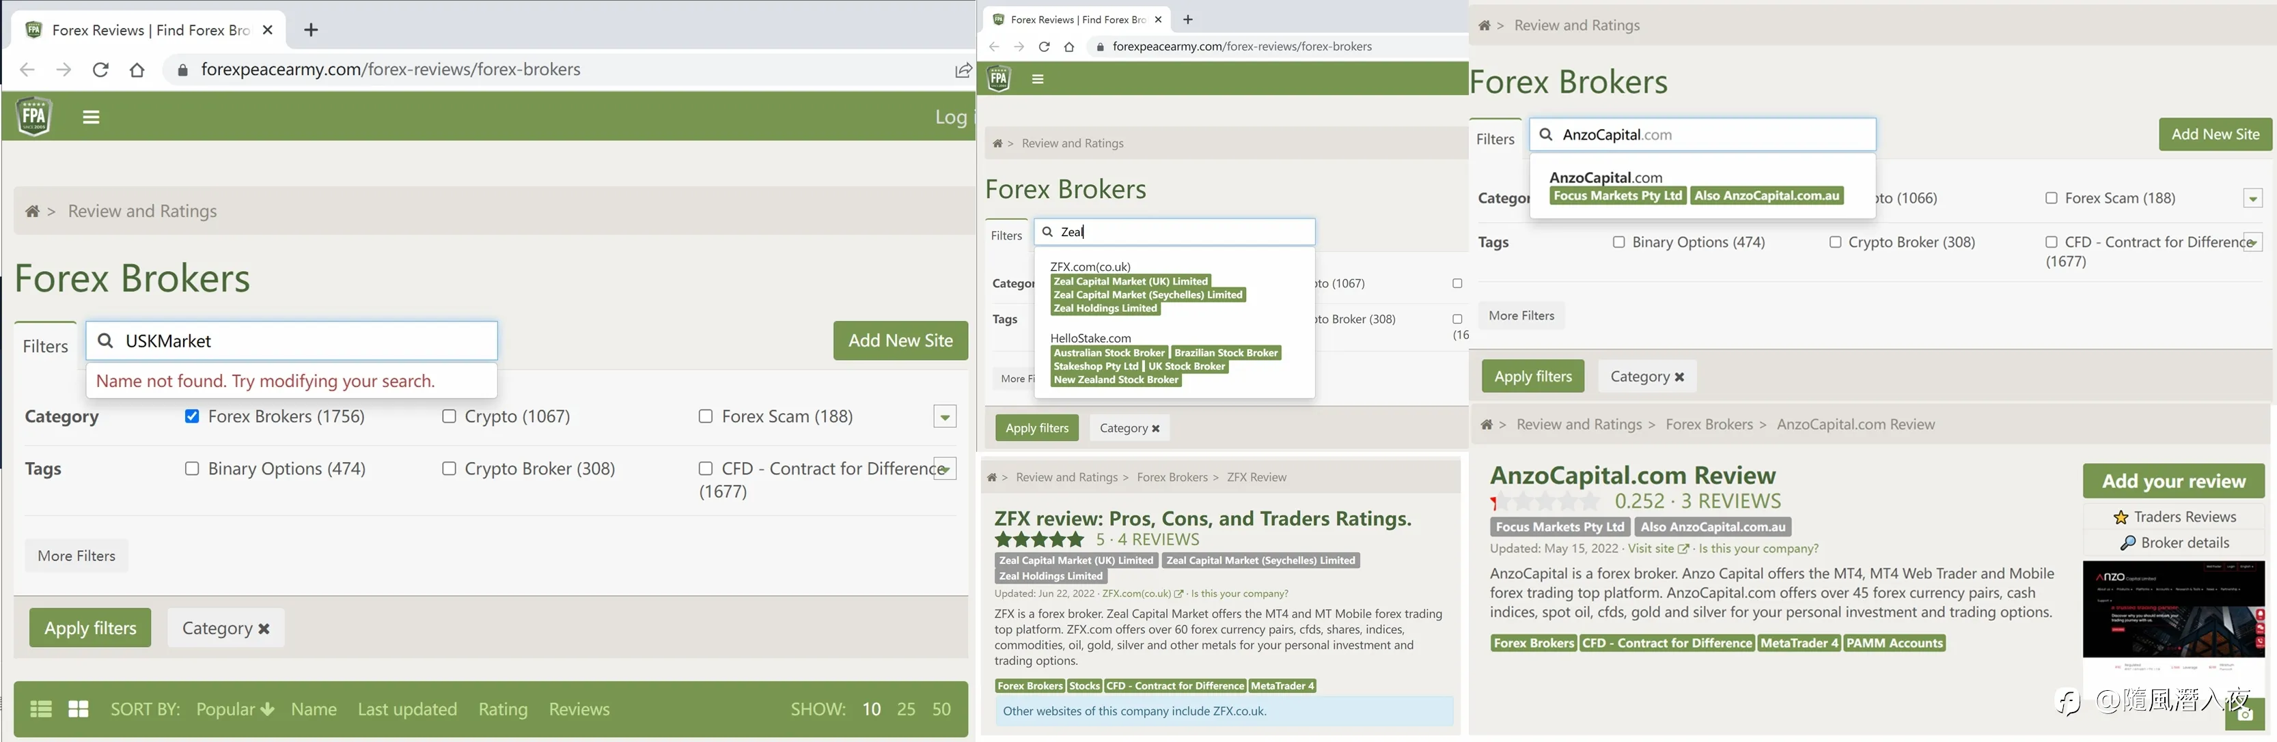
Task: Expand Tags row dropdown in right panel
Action: click(2253, 242)
